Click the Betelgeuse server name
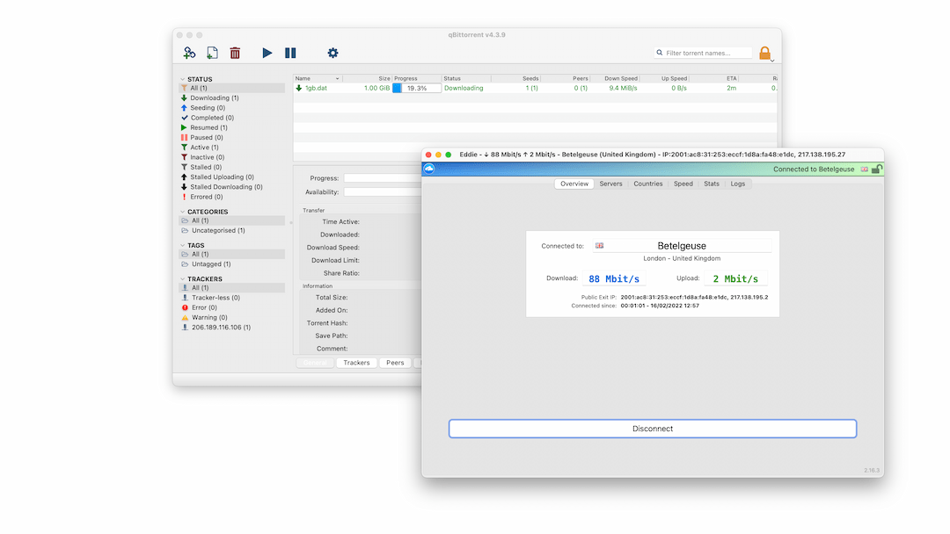Viewport: 950px width, 534px height. pos(682,246)
